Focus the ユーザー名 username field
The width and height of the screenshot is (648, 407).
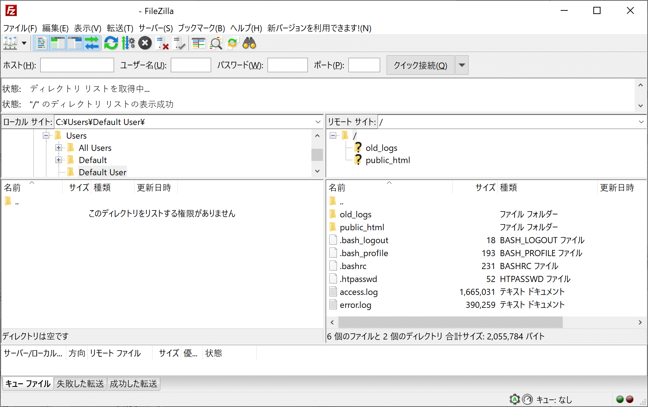[191, 65]
